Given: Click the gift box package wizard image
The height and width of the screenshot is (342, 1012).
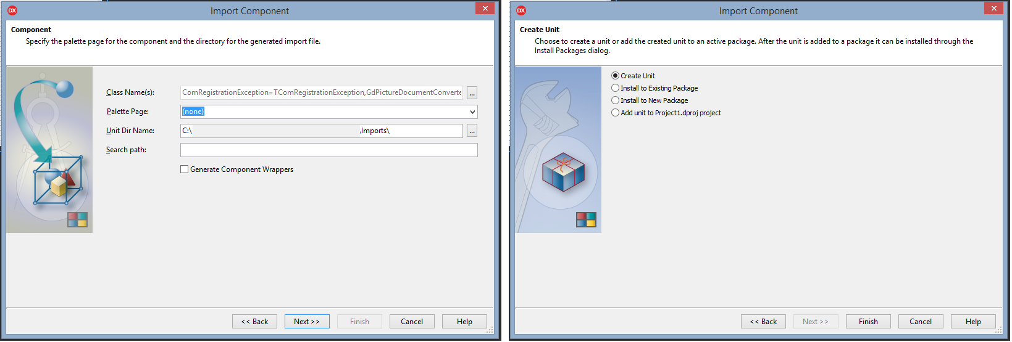Looking at the screenshot, I should (x=558, y=150).
